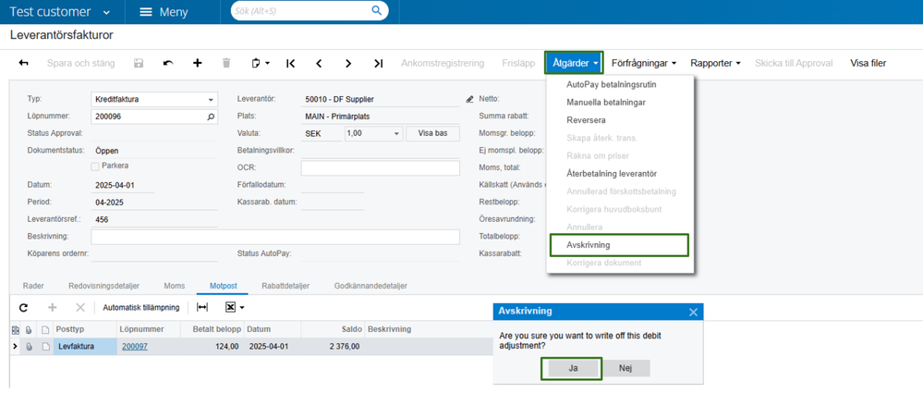
Task: Click the pencil edit icon beside Leverantör
Action: pos(469,100)
